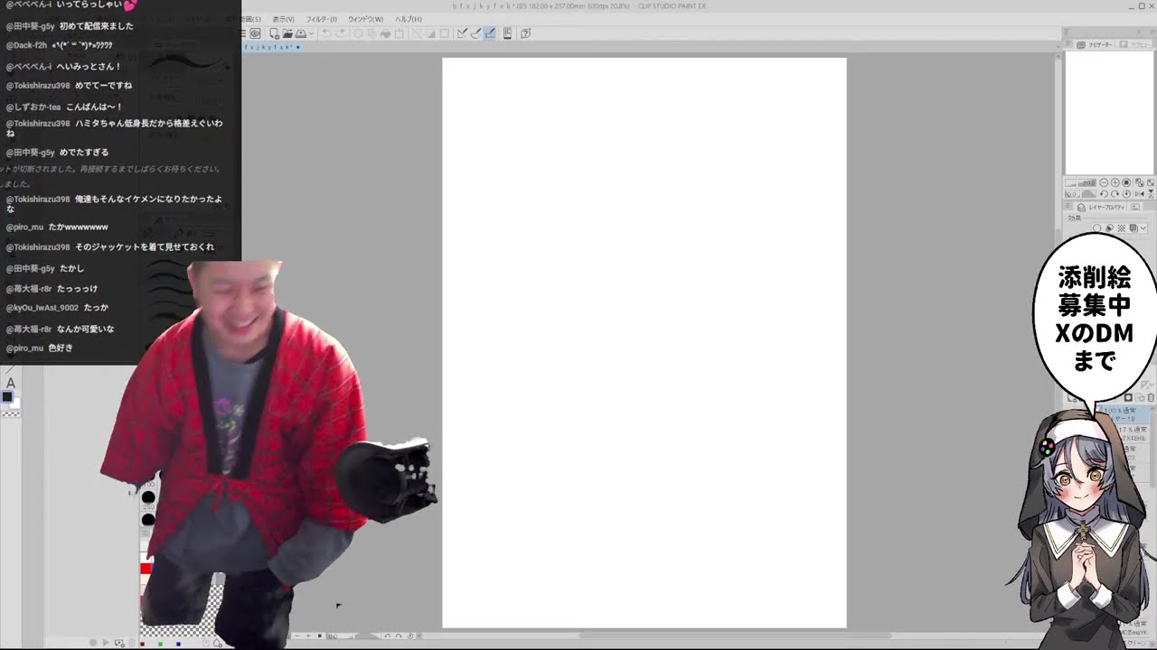Open the ウィンドウ(W) Window menu
The width and height of the screenshot is (1157, 650).
(x=366, y=19)
